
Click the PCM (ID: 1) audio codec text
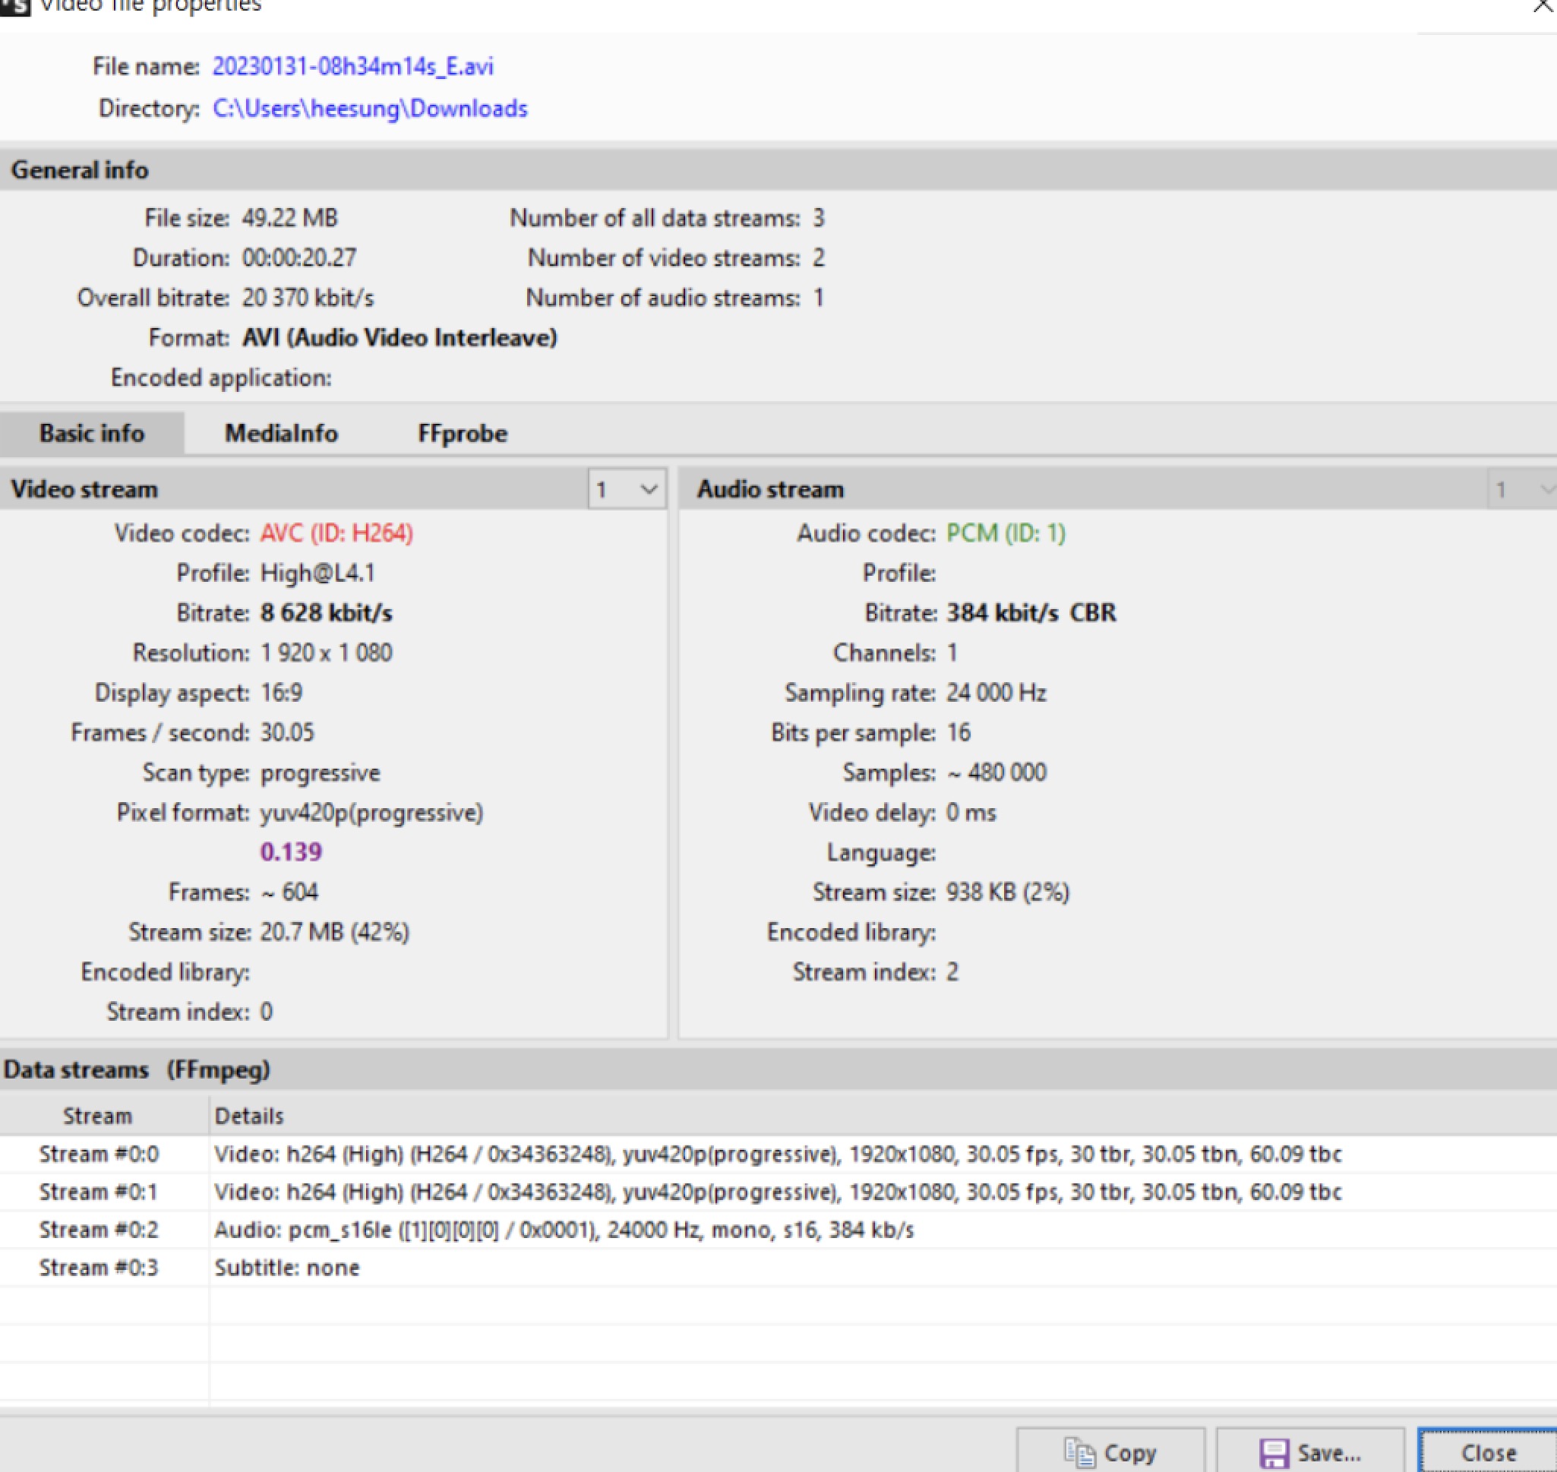click(x=1006, y=533)
